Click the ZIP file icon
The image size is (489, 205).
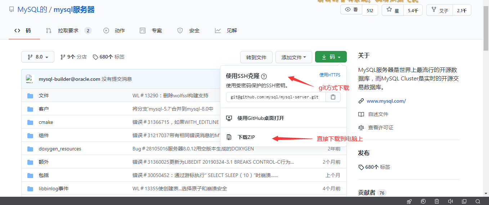[229, 137]
